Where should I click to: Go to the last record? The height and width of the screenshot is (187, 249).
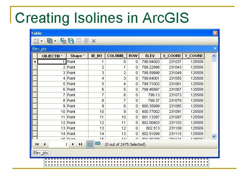pos(81,144)
